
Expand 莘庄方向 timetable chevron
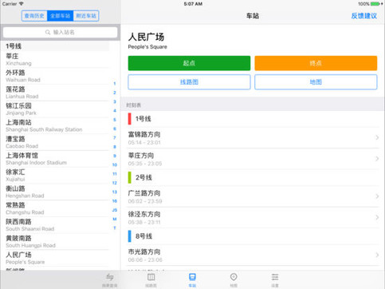coord(377,159)
